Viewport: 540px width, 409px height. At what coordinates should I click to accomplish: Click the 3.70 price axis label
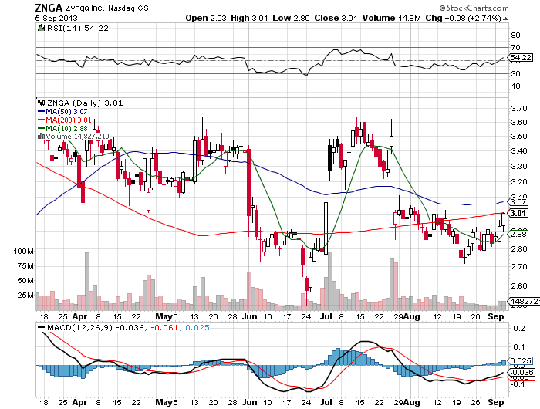click(x=518, y=109)
